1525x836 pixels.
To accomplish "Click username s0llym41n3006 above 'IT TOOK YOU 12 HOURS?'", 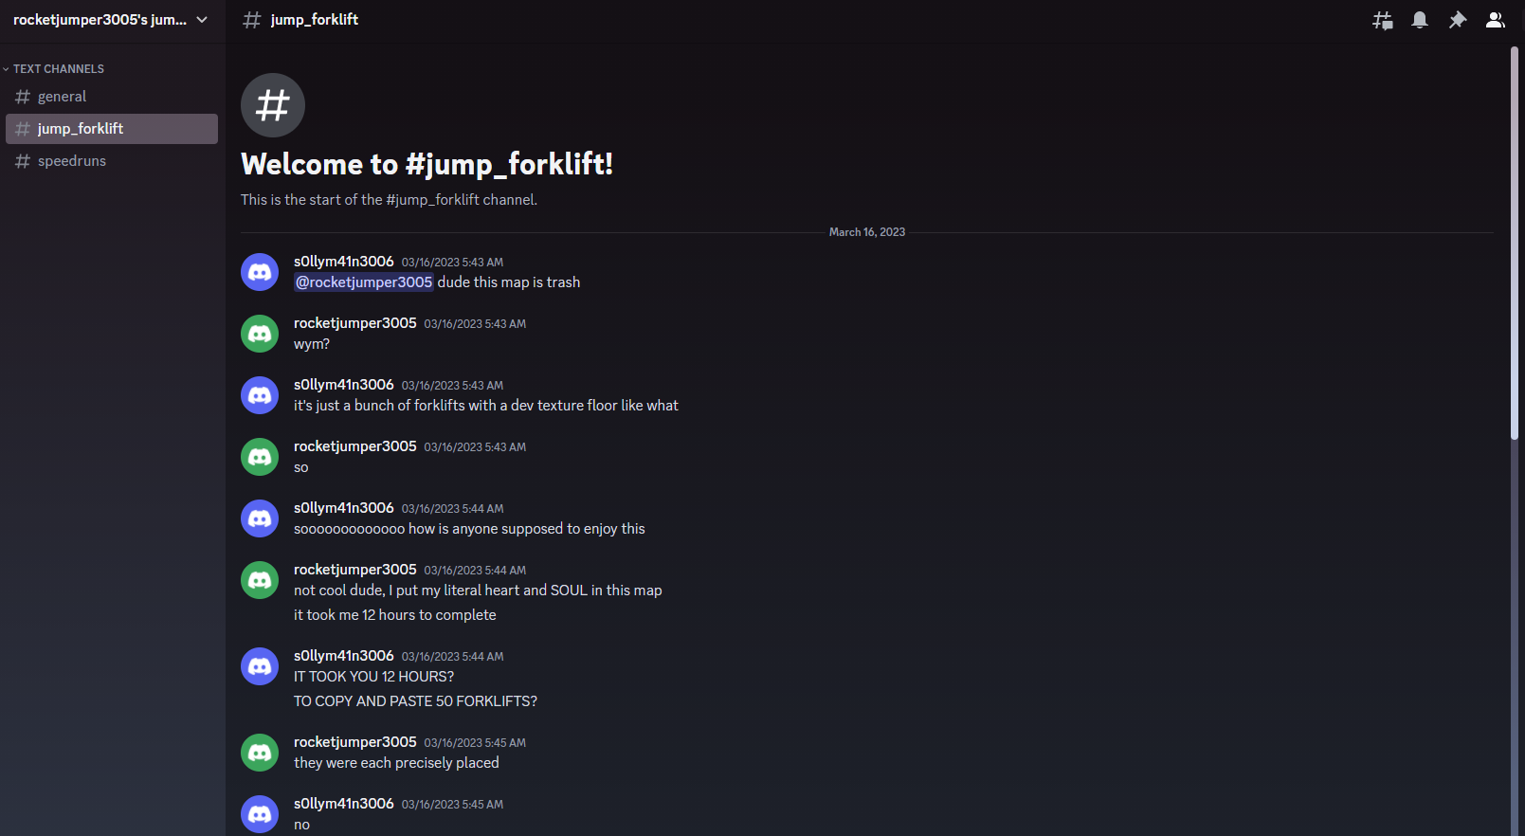I will coord(344,656).
